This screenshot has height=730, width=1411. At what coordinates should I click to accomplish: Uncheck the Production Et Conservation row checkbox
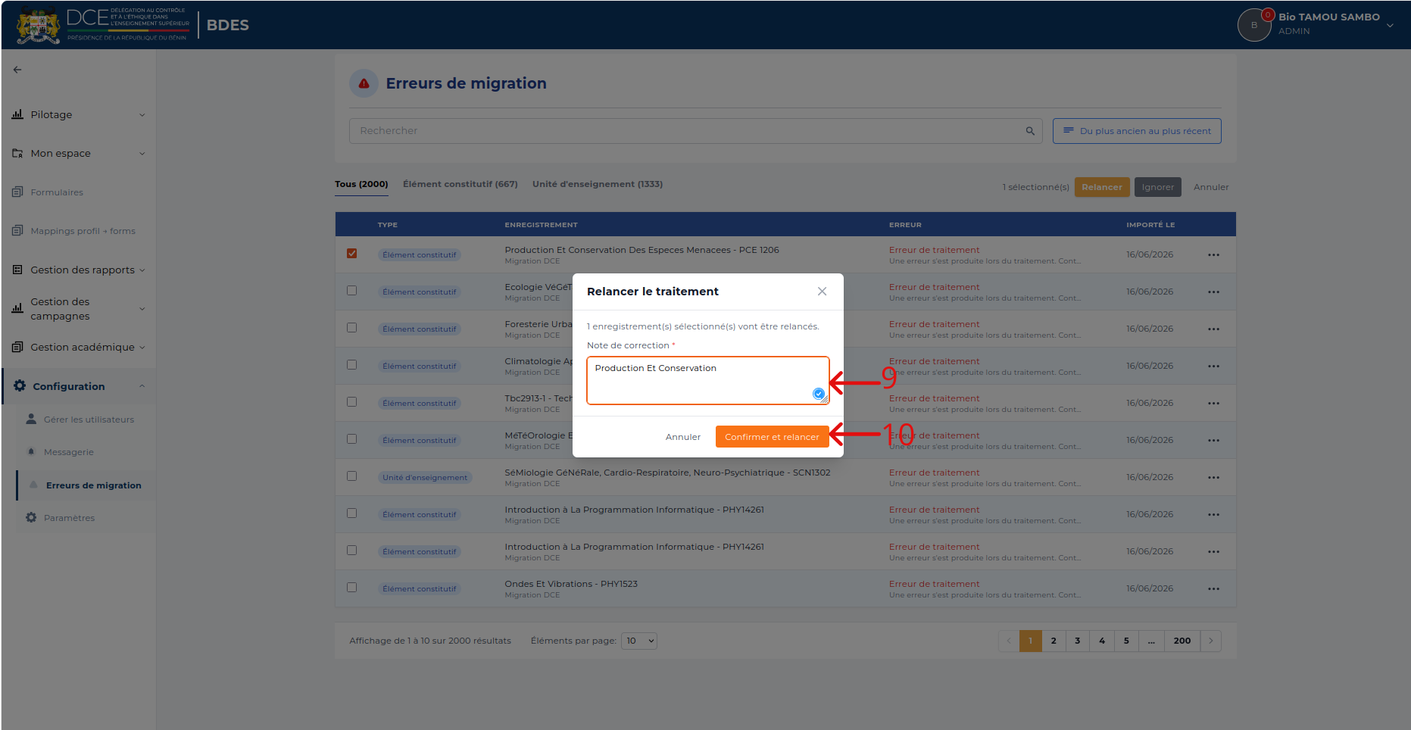351,254
